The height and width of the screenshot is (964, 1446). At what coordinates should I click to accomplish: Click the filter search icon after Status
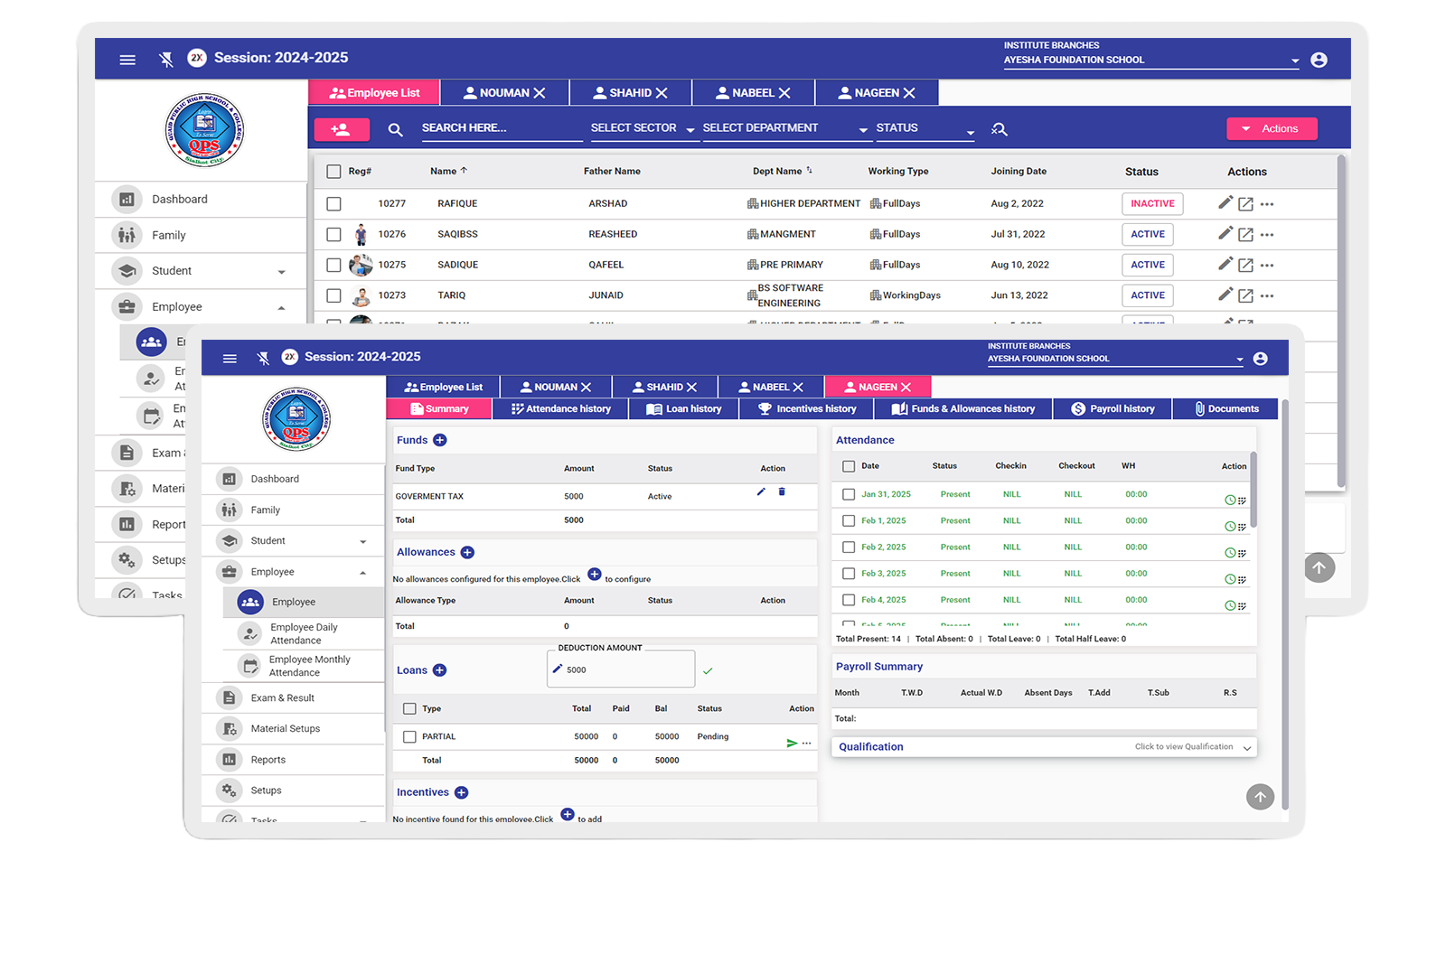pyautogui.click(x=999, y=129)
